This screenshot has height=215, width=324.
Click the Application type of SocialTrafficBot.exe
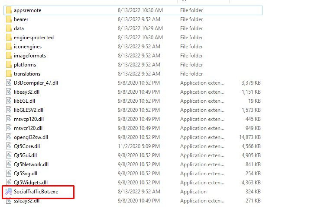[193, 192]
